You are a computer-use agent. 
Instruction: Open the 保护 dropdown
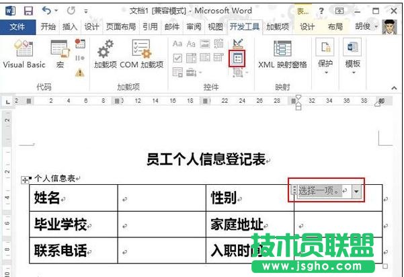(x=325, y=56)
